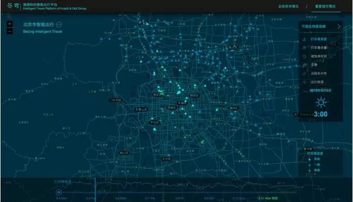
Task: Collapse the 可视化维度选择 panel with the chevron
Action: pos(339,26)
